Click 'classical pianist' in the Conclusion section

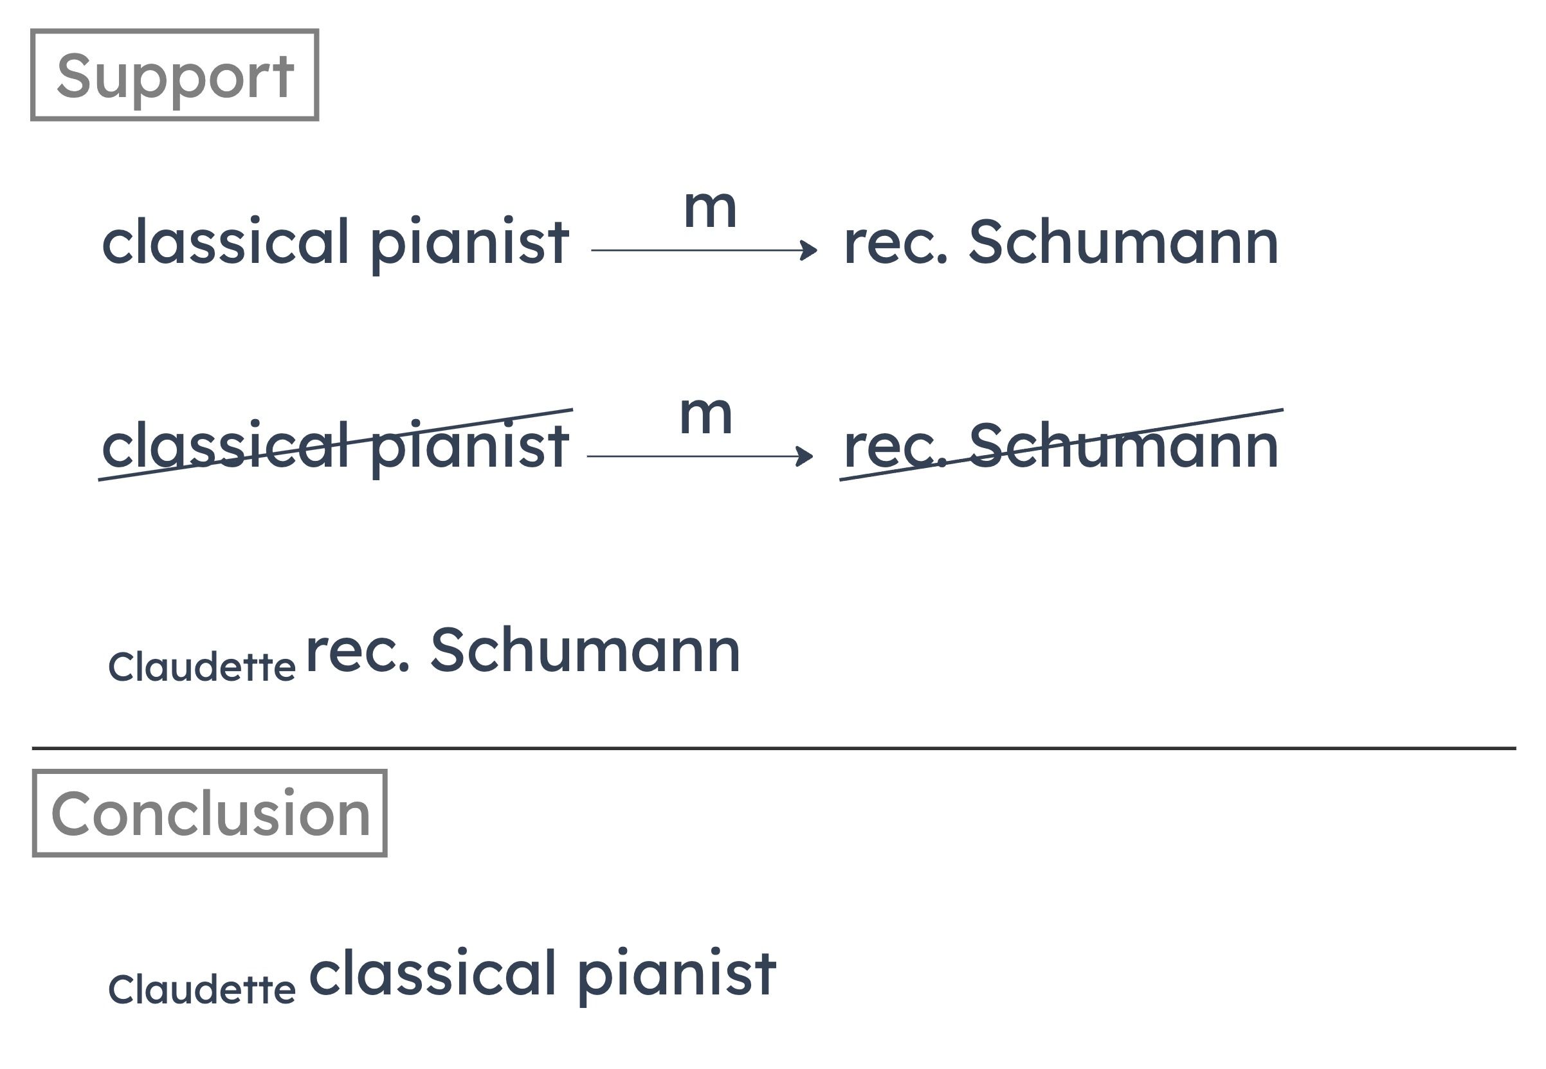(x=542, y=974)
